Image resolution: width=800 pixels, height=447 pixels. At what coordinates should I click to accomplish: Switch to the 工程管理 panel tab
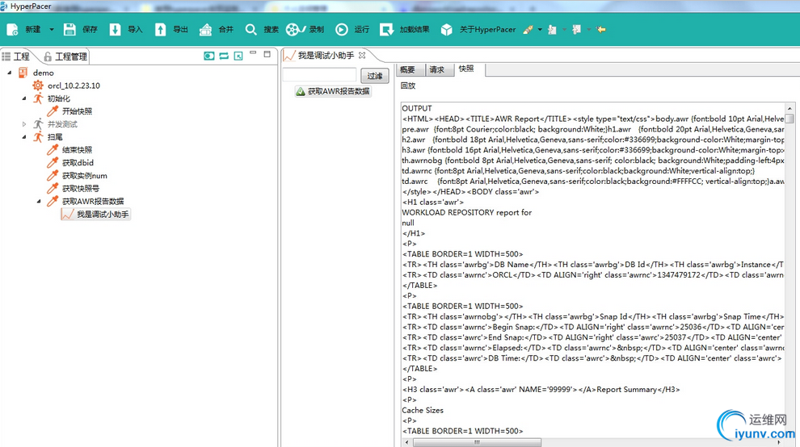tap(65, 56)
